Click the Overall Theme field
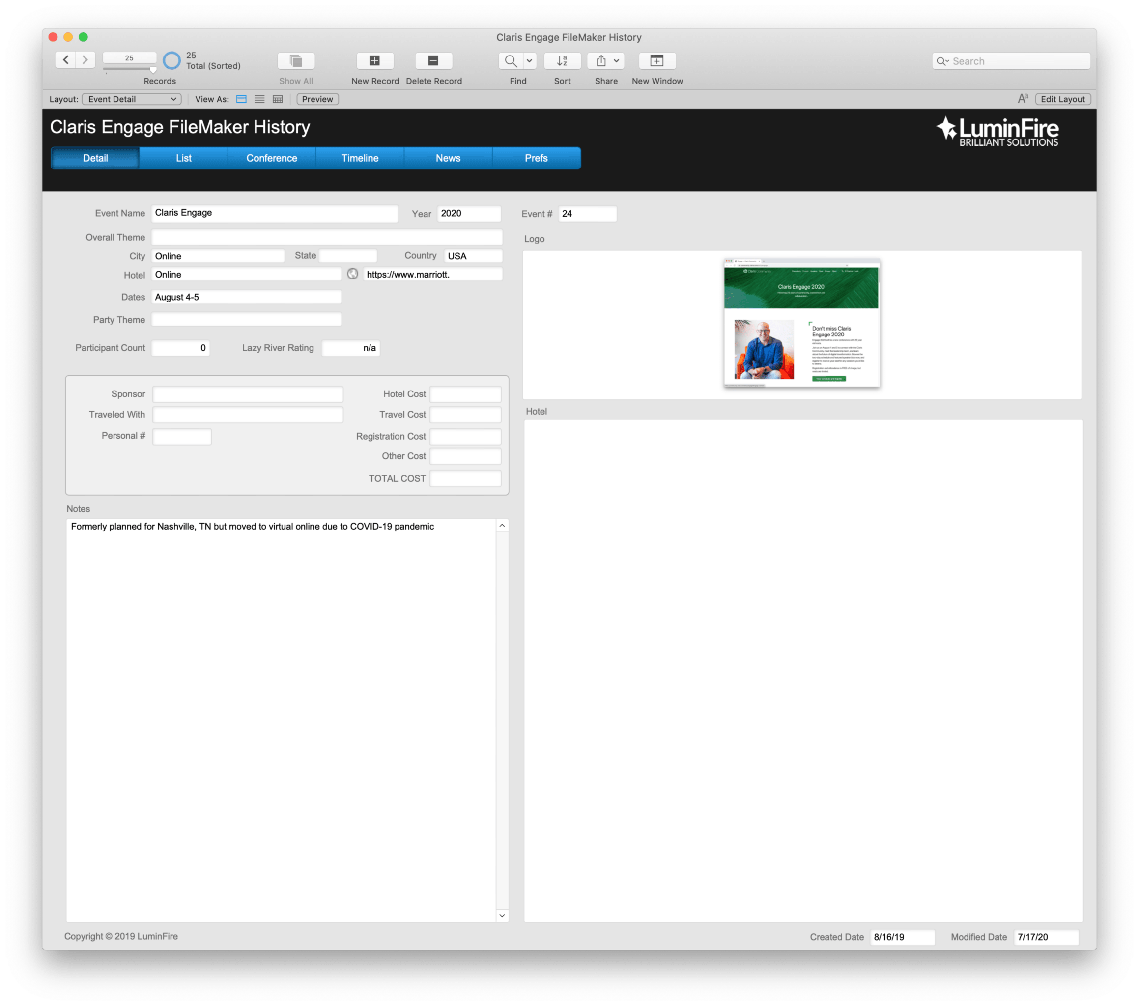 (x=327, y=237)
